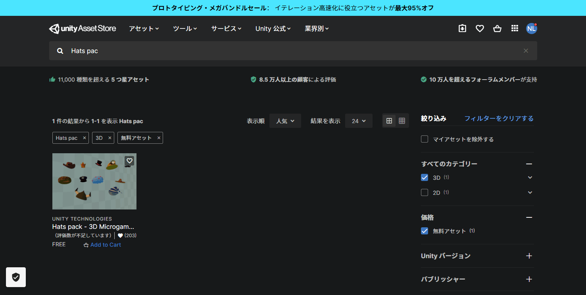This screenshot has height=295, width=586.
Task: Click the FREE price label
Action: (59, 244)
